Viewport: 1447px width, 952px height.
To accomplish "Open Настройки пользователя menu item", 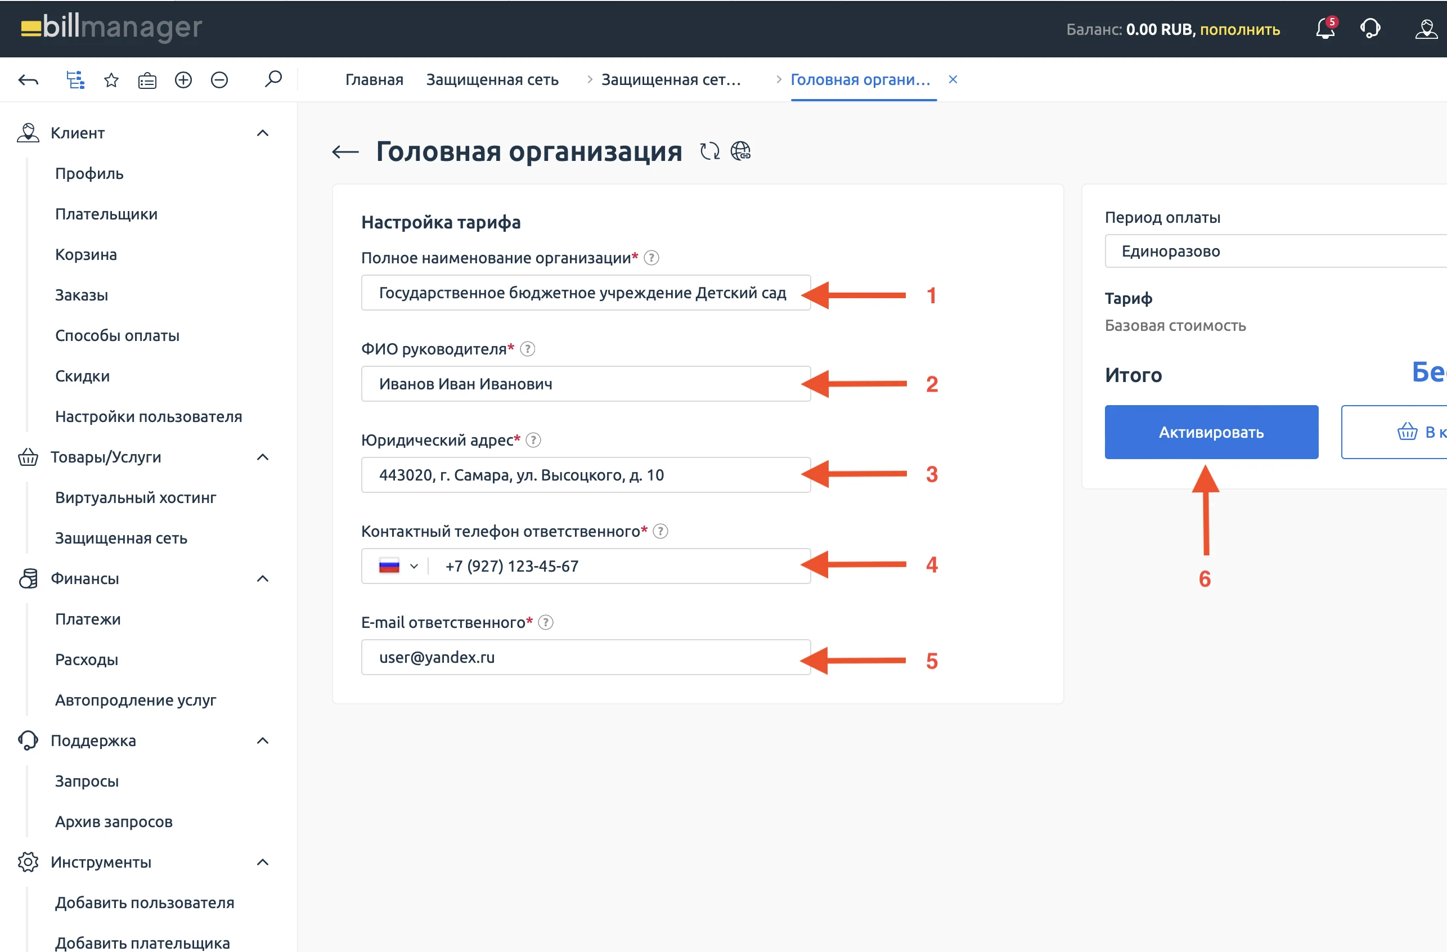I will [149, 416].
